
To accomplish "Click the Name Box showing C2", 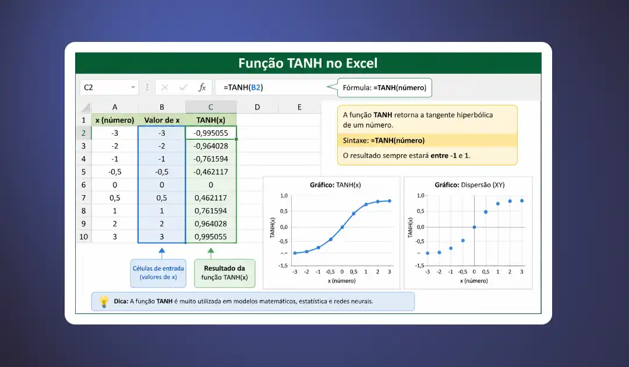I will (x=109, y=87).
